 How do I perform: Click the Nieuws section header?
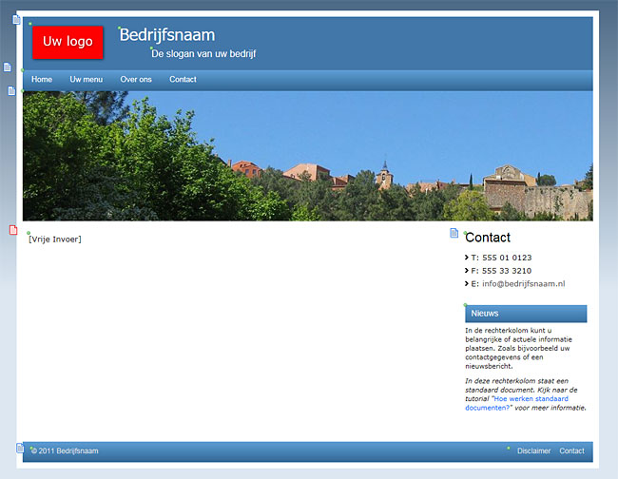coord(526,314)
